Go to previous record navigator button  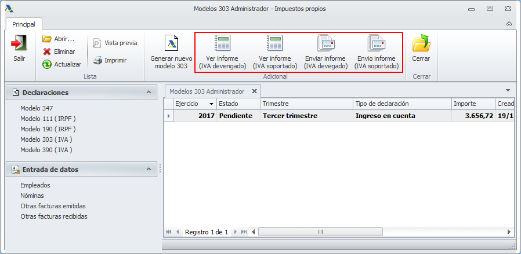click(178, 232)
